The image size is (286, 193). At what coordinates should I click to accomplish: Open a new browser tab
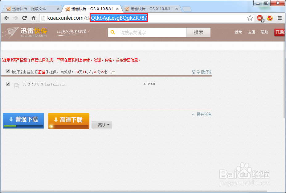tap(187, 9)
